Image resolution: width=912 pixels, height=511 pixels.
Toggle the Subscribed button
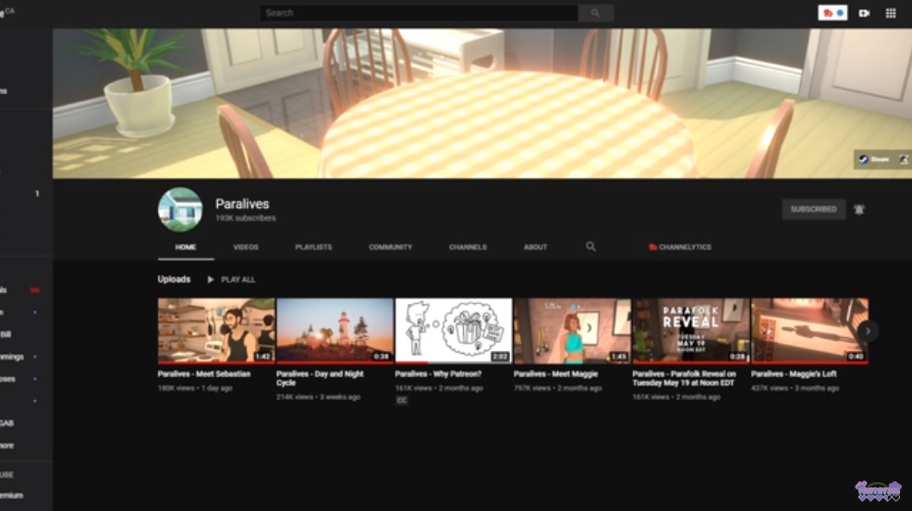[813, 209]
